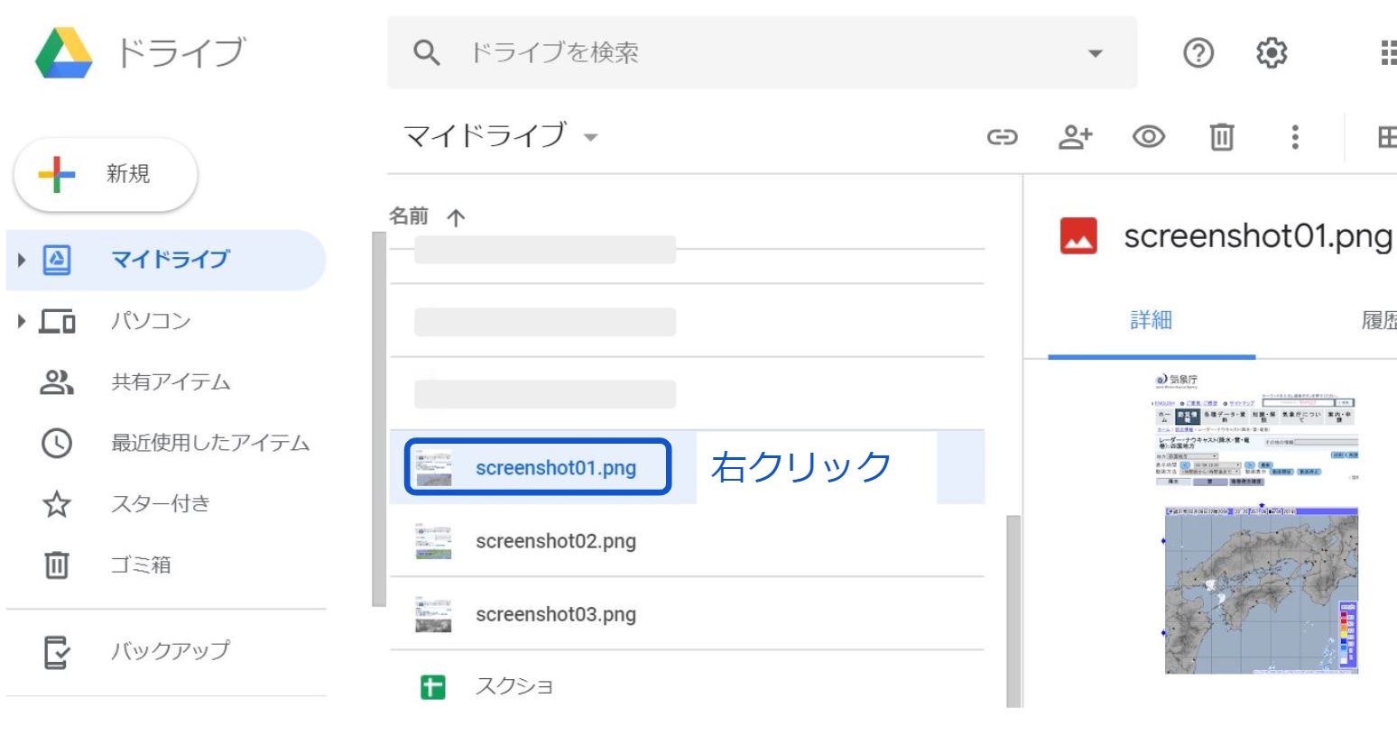This screenshot has width=1397, height=744.
Task: Open the Google apps grid icon
Action: [x=1388, y=53]
